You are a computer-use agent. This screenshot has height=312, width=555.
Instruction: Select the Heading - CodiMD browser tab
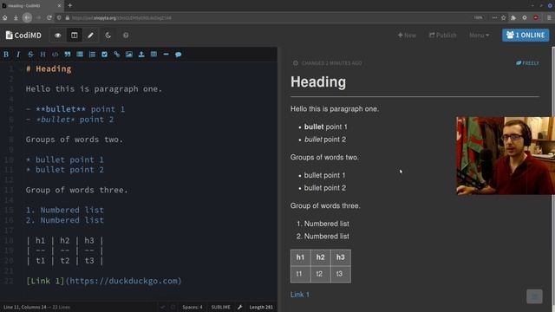tap(32, 6)
